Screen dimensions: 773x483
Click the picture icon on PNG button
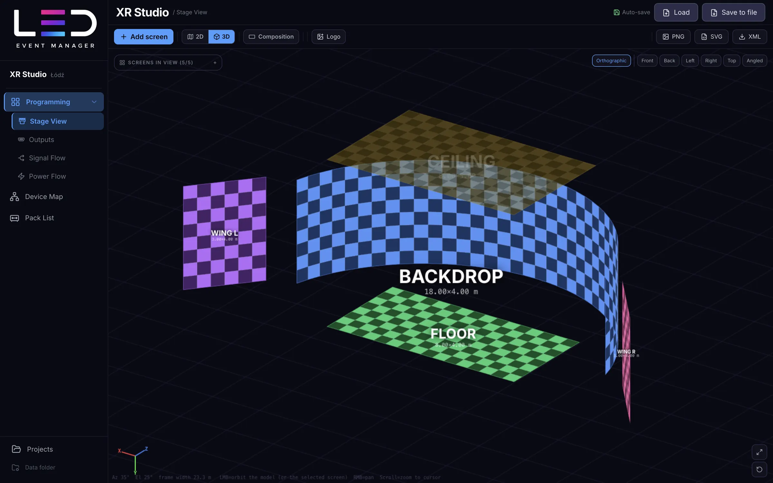(x=665, y=37)
